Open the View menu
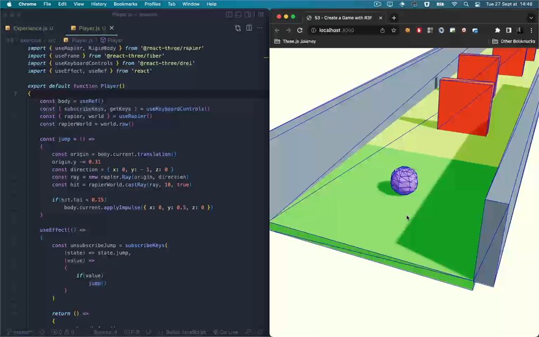 (79, 4)
